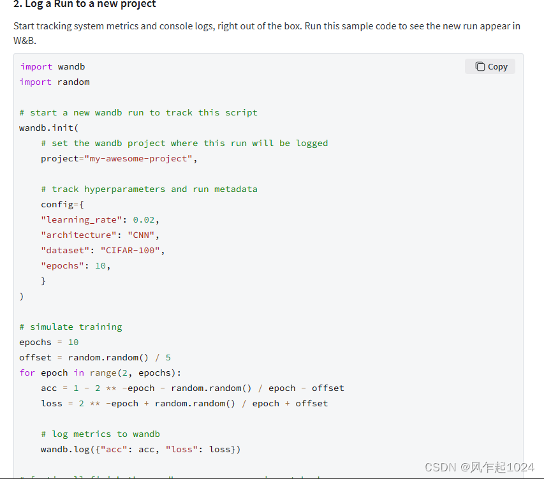The width and height of the screenshot is (544, 479).
Task: Click the "wandb.init(" code line
Action: point(49,128)
